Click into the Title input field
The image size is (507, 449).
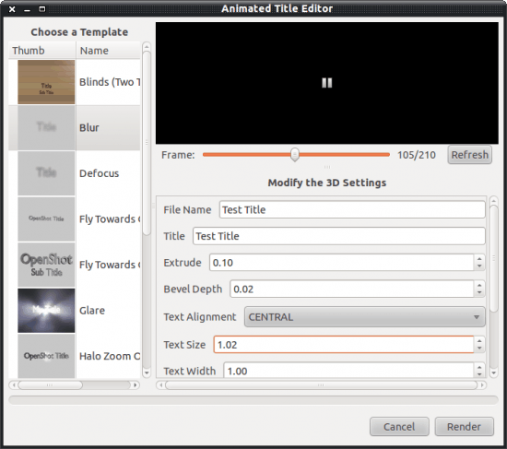pos(339,236)
